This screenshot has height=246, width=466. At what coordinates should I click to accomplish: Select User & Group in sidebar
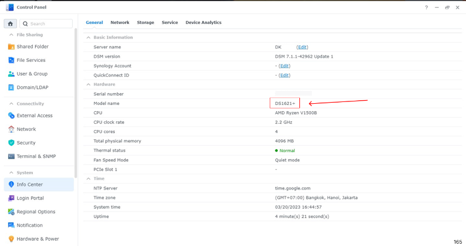(32, 74)
